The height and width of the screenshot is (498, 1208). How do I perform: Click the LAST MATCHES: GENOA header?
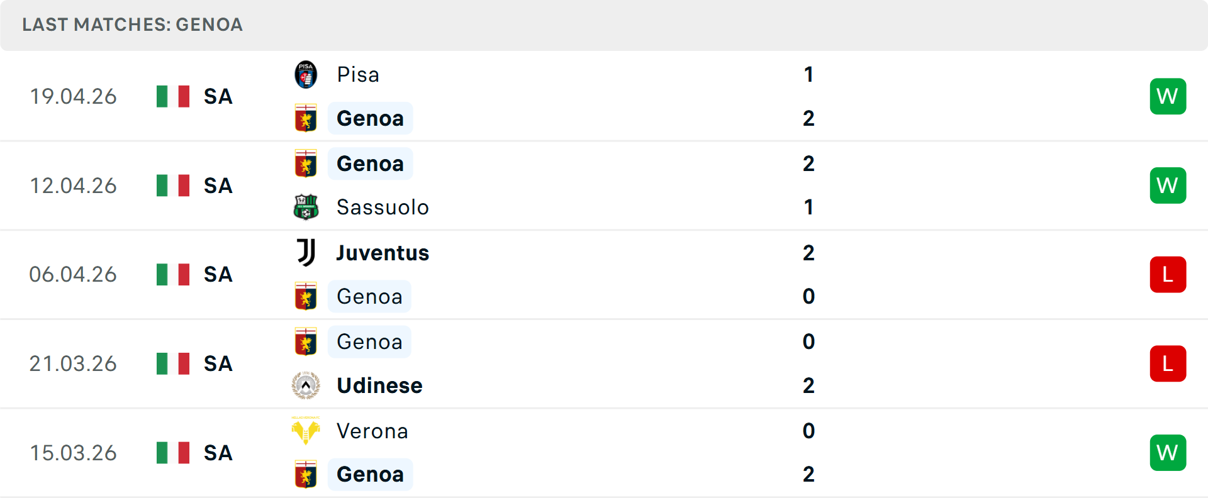[x=132, y=25]
